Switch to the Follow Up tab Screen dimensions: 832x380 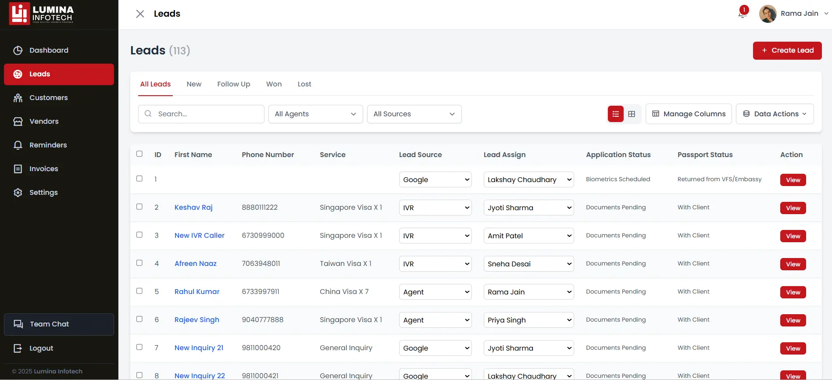(233, 84)
